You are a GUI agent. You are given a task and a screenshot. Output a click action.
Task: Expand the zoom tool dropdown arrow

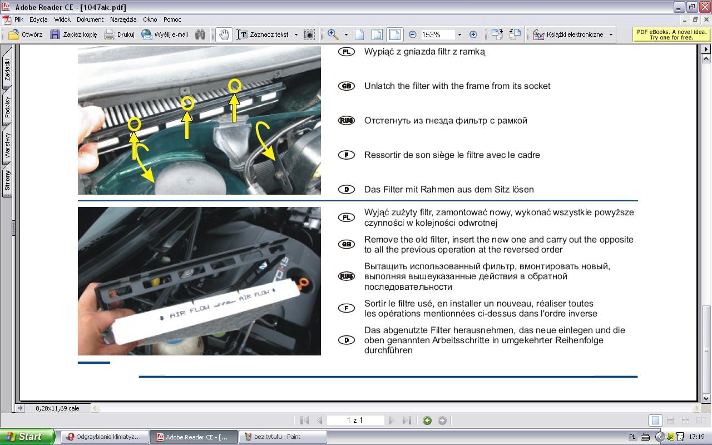[x=346, y=34]
